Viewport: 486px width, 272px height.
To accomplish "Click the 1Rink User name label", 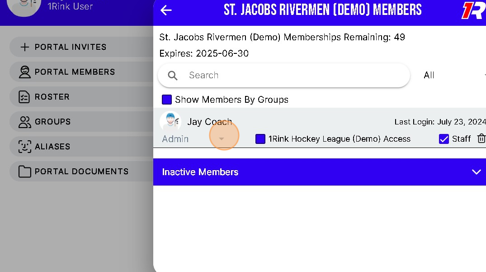I will pos(70,6).
